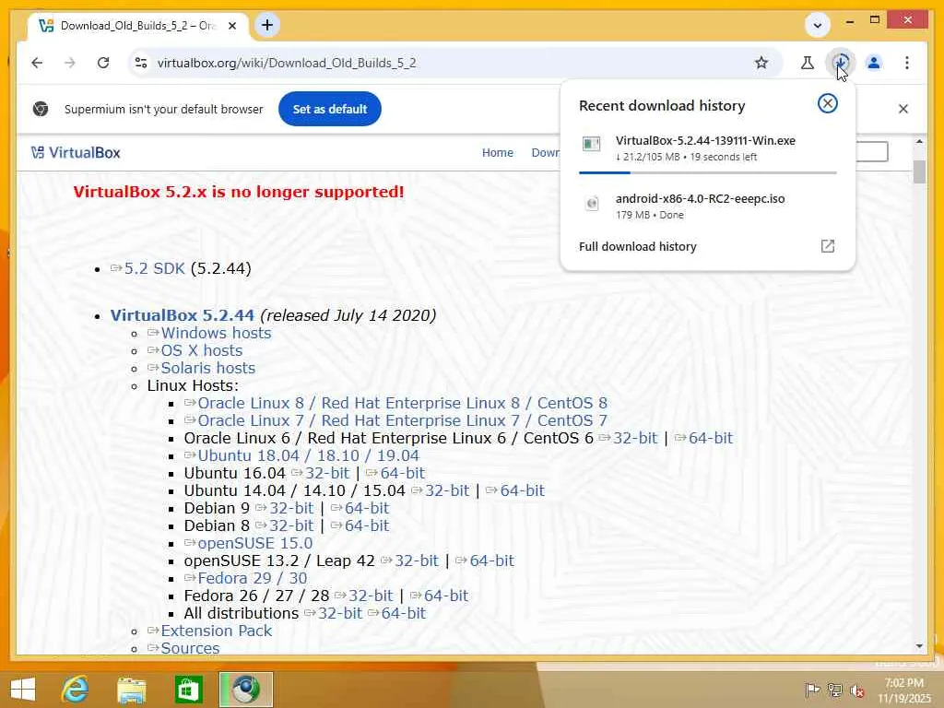The width and height of the screenshot is (944, 708).
Task: Open the Sources link
Action: [190, 647]
